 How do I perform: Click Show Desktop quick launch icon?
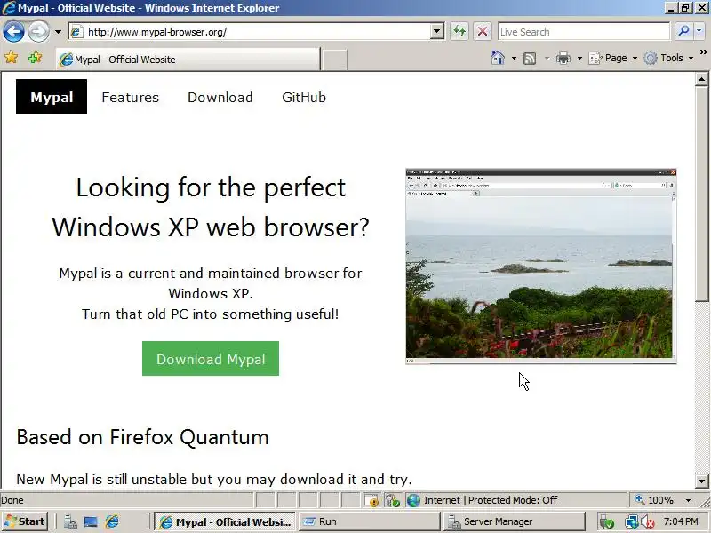click(91, 522)
